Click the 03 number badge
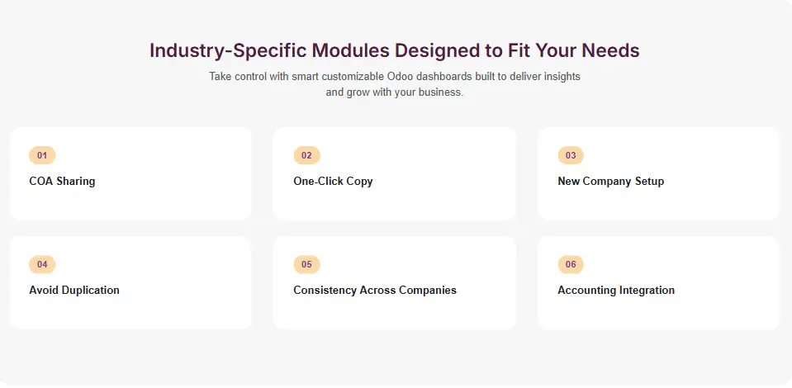Screen dimensions: 792x388 pyautogui.click(x=571, y=155)
